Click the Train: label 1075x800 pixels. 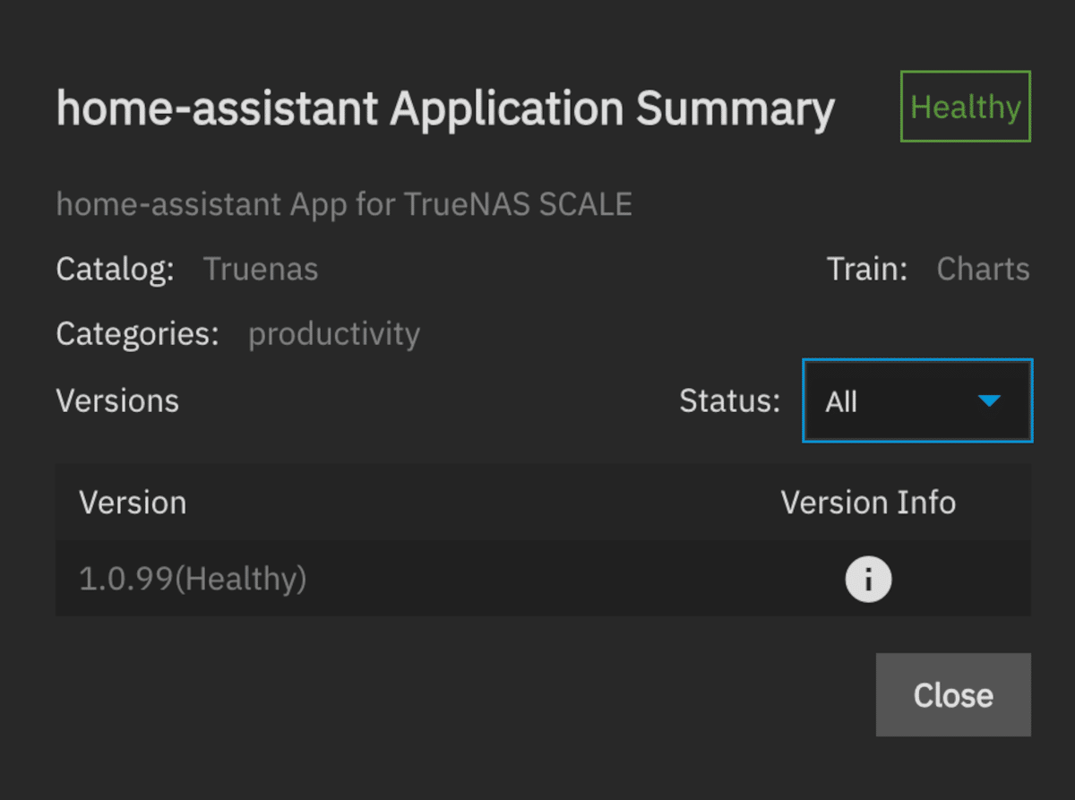[x=867, y=269]
